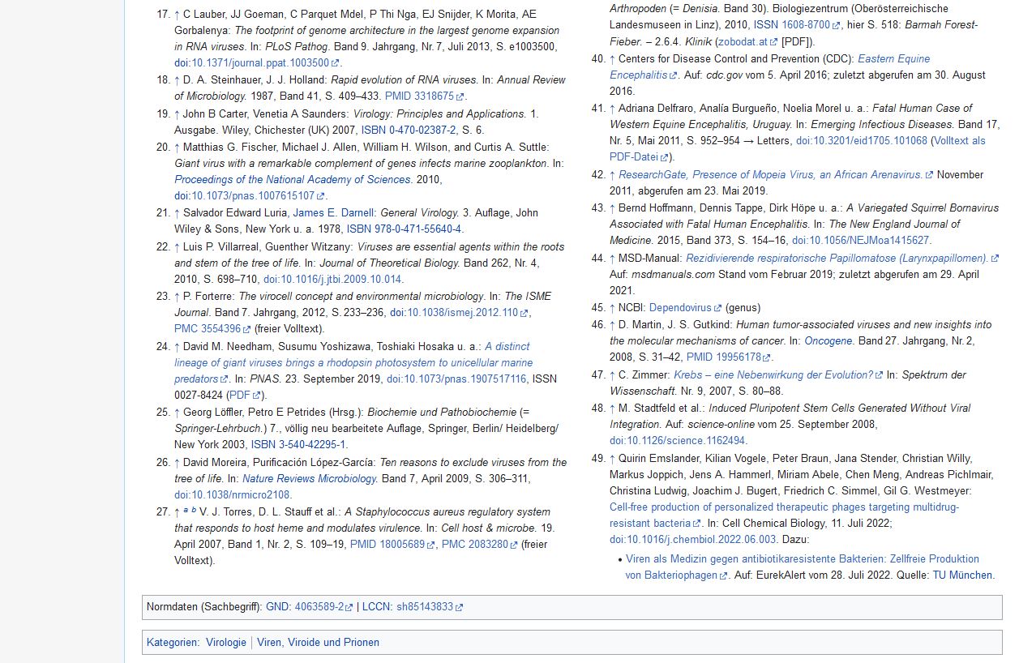This screenshot has width=1019, height=663.
Task: Click the up arrow beside reference 45
Action: pos(613,308)
